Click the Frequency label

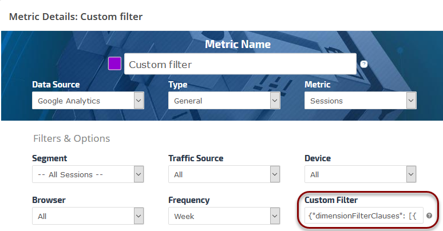(189, 200)
